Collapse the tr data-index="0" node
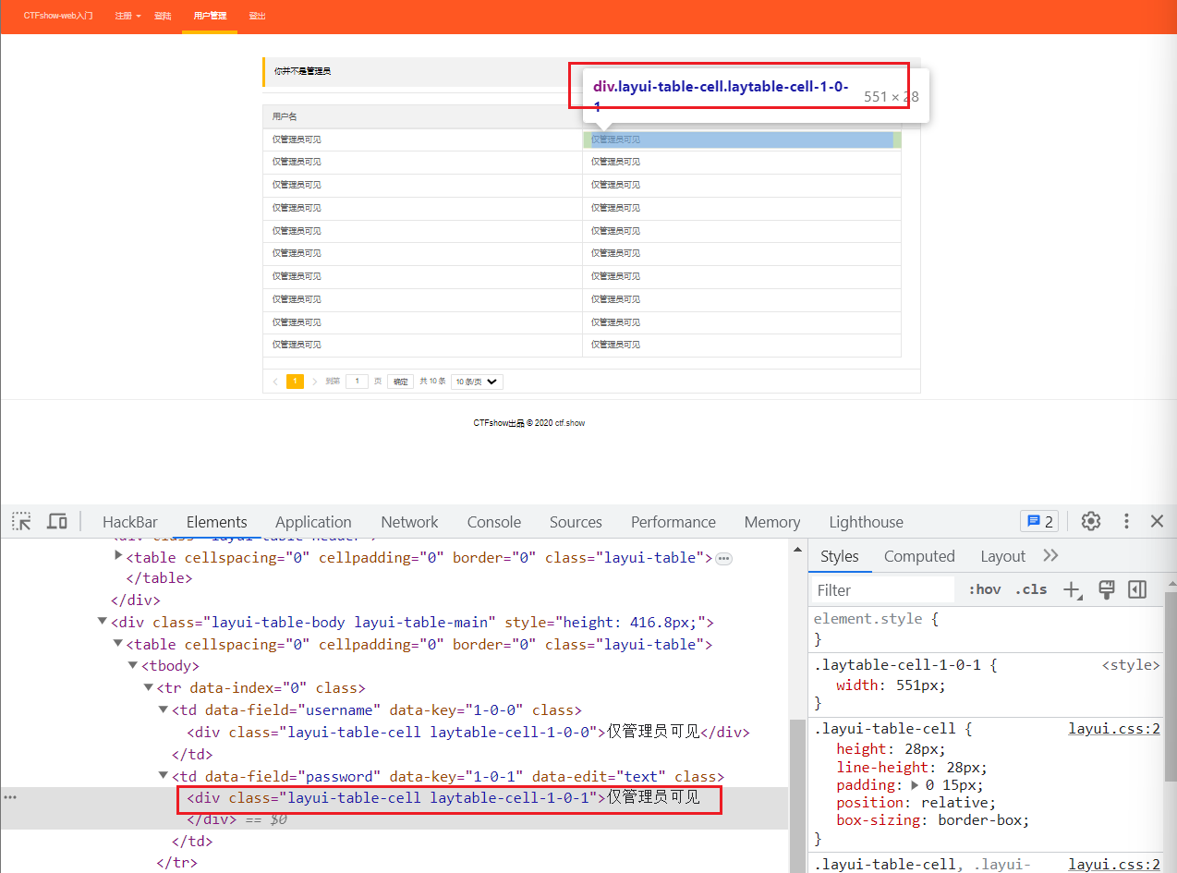The width and height of the screenshot is (1177, 873). tap(149, 688)
